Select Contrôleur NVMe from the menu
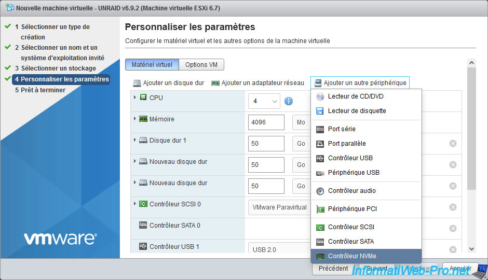This screenshot has width=488, height=280. coord(352,256)
